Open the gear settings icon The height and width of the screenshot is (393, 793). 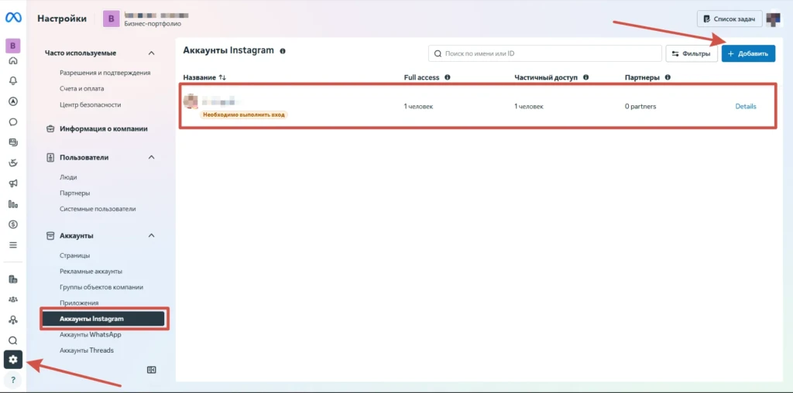13,360
